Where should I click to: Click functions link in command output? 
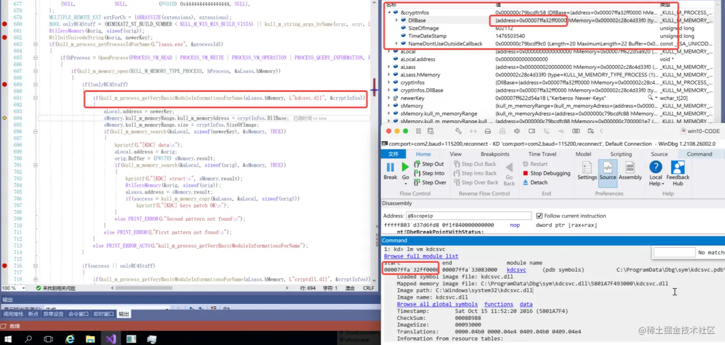point(499,304)
